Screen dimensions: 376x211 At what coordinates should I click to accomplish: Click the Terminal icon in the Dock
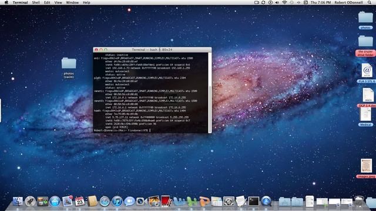(254, 201)
